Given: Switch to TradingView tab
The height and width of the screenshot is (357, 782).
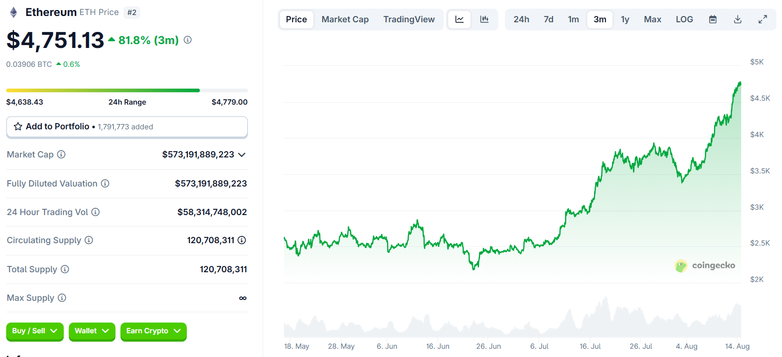Looking at the screenshot, I should [409, 19].
